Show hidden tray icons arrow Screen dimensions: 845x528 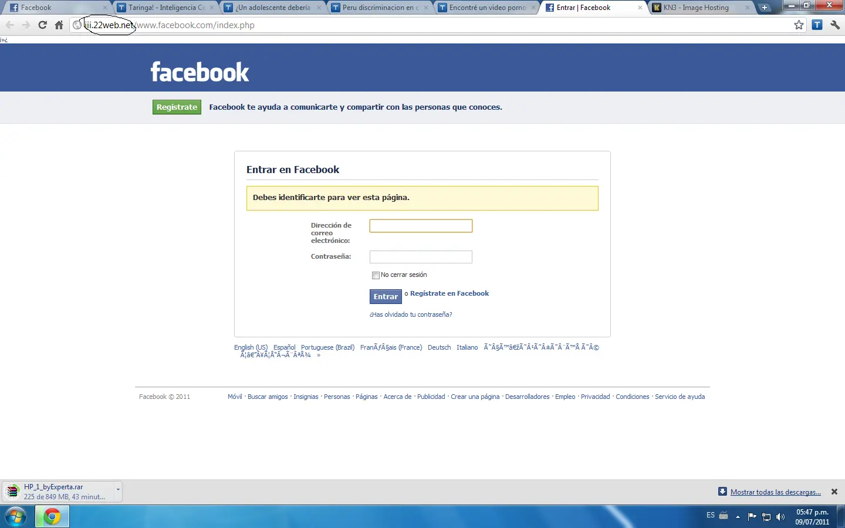coord(738,517)
